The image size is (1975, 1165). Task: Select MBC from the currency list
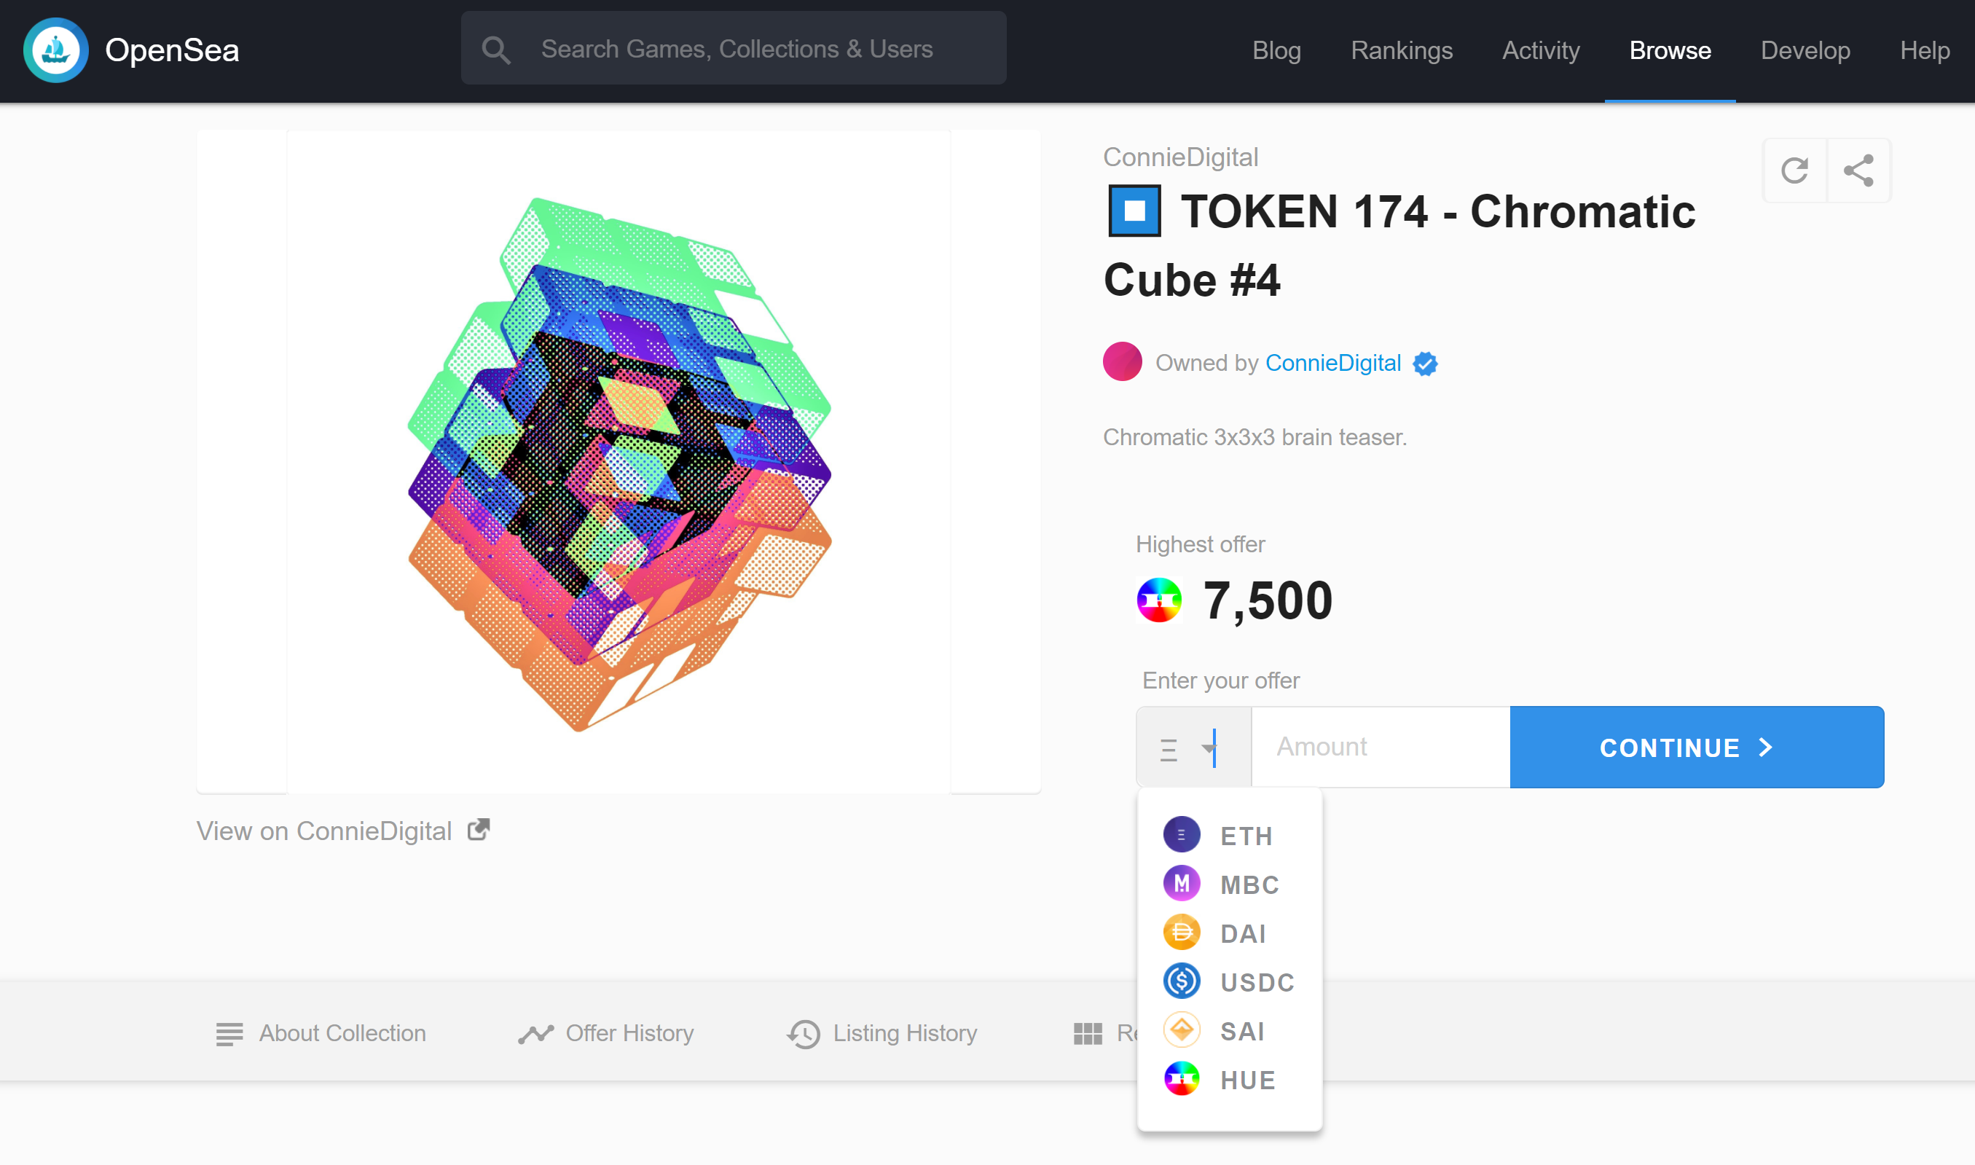point(1229,884)
